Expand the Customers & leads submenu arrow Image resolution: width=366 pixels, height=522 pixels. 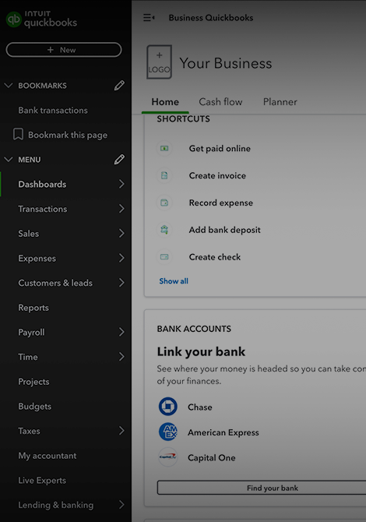pos(121,283)
